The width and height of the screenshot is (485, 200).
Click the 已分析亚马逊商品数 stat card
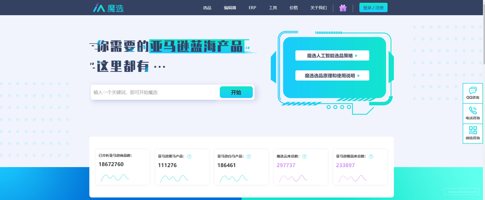pos(123,167)
